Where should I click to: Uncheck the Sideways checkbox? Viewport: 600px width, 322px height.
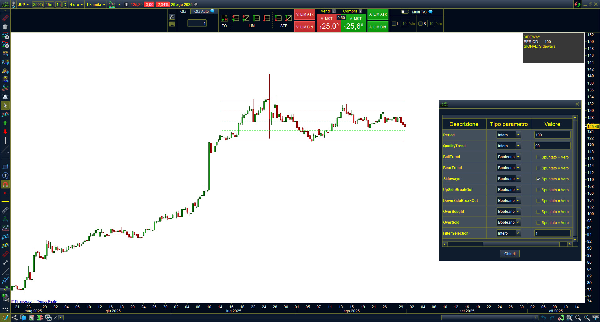coord(538,179)
